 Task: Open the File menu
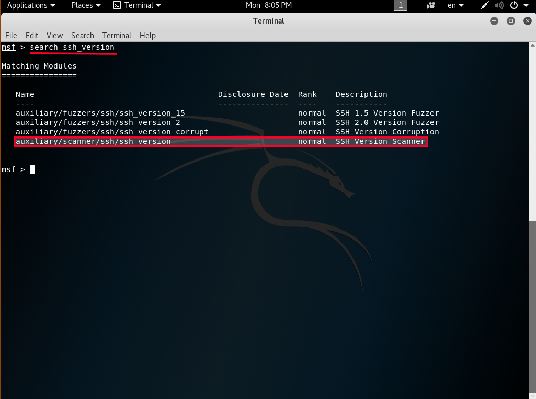point(11,36)
